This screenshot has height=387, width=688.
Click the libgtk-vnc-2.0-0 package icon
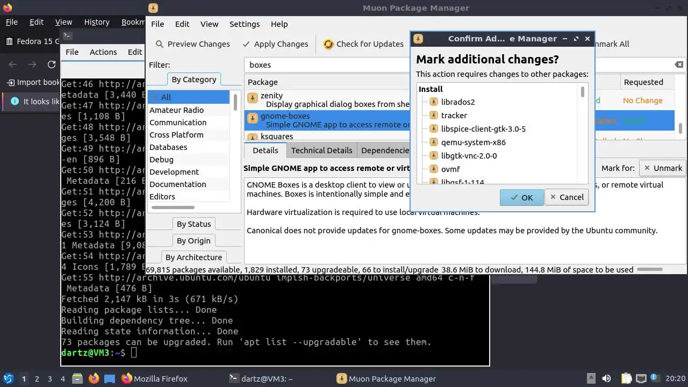(434, 155)
